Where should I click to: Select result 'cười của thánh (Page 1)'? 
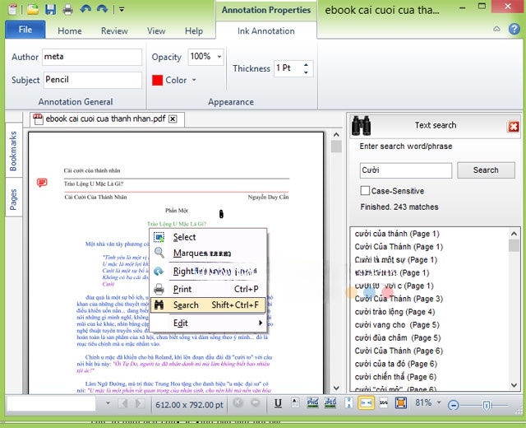pos(397,234)
